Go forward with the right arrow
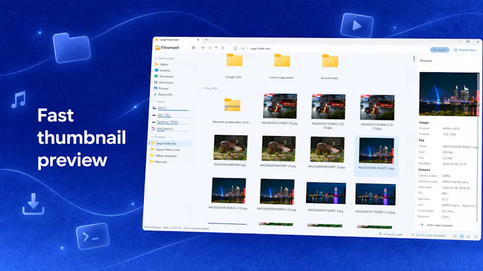The width and height of the screenshot is (483, 271). (210, 48)
